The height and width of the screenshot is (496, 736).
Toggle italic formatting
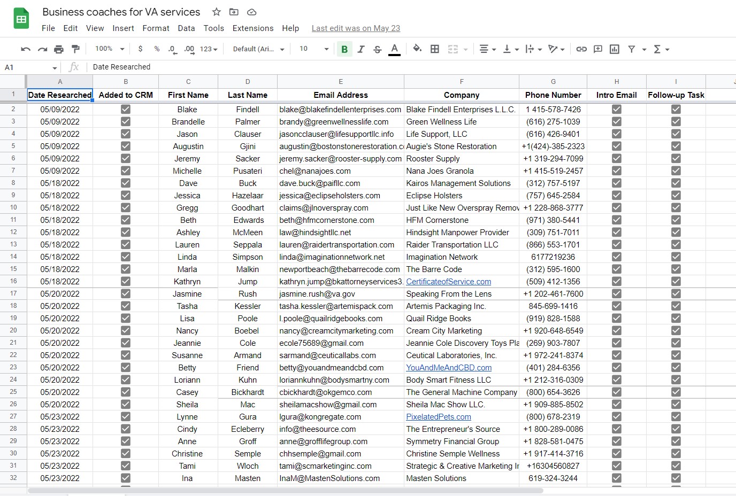tap(361, 49)
